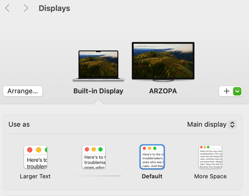Click the Larger Text caption

click(x=35, y=176)
